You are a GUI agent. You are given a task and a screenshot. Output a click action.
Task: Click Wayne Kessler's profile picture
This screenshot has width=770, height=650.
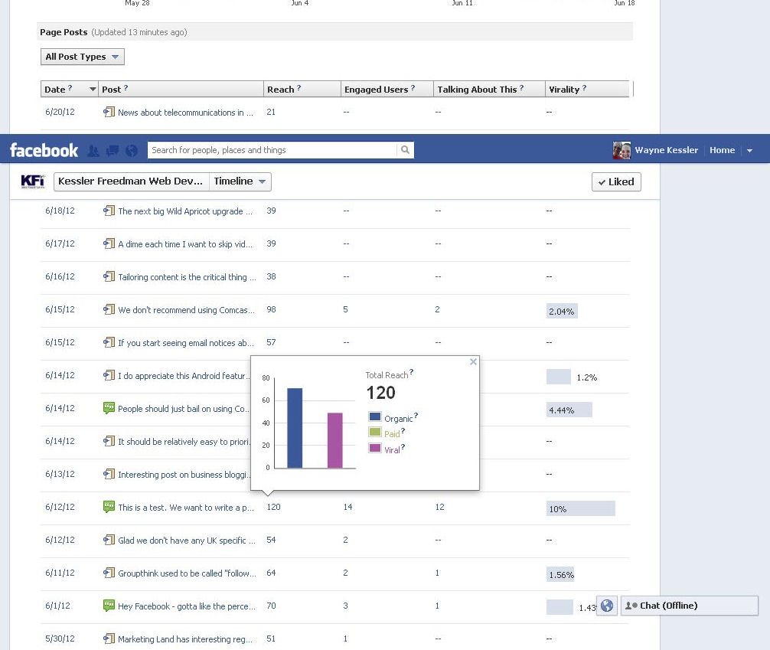click(x=622, y=150)
